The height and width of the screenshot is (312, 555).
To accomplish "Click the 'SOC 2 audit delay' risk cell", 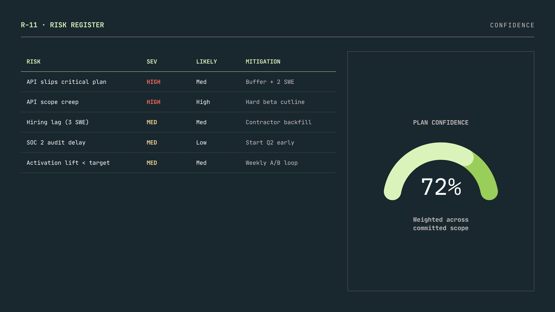I will coord(56,142).
